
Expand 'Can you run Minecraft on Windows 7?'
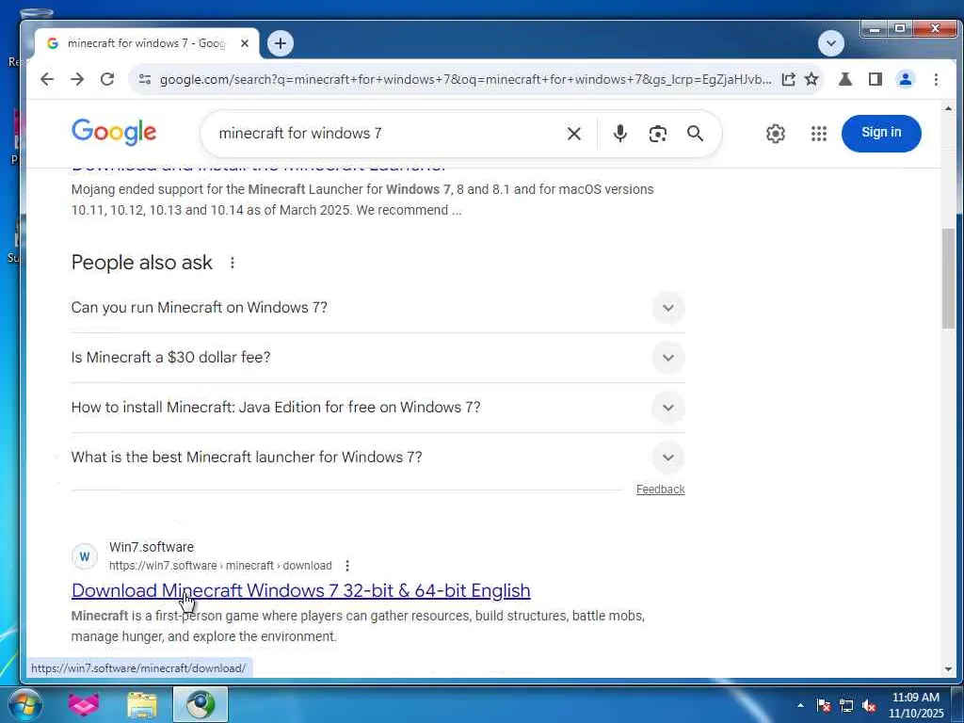click(378, 308)
